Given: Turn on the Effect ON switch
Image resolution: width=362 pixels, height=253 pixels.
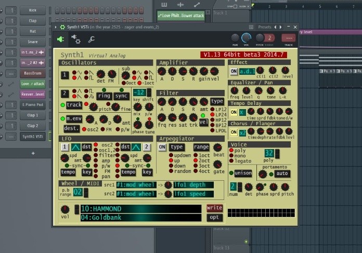Looking at the screenshot, I should (234, 71).
